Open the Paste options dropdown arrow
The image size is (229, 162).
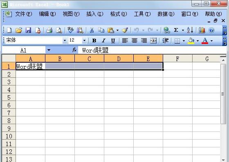pyautogui.click(x=118, y=31)
